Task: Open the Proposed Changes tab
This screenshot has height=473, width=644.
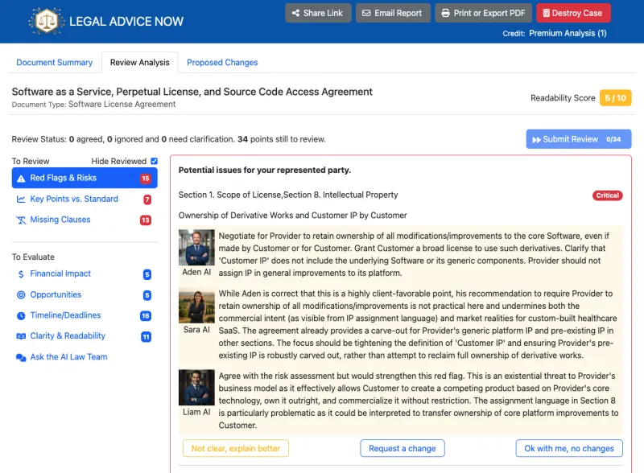Action: coord(222,63)
